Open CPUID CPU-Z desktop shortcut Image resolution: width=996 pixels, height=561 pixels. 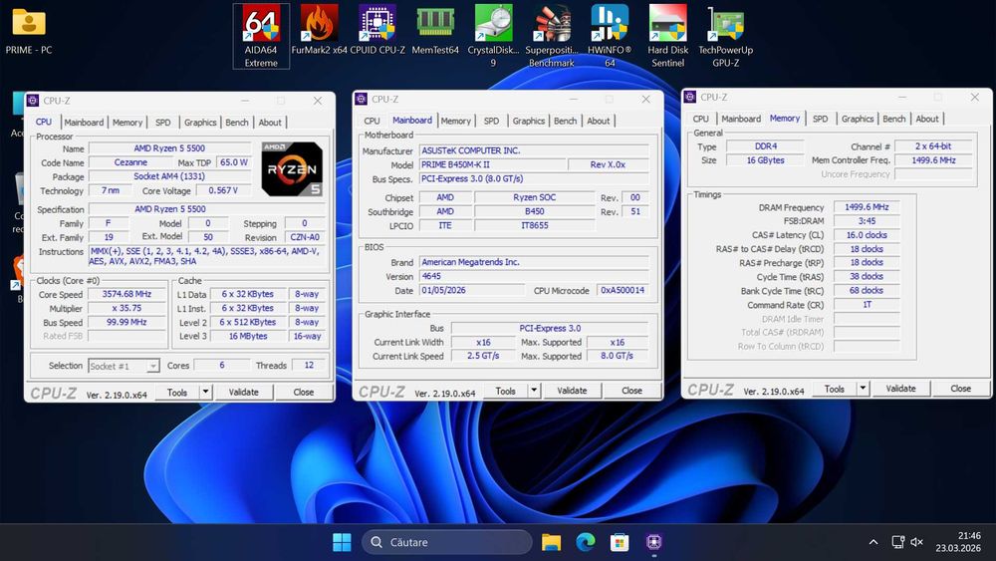click(377, 30)
